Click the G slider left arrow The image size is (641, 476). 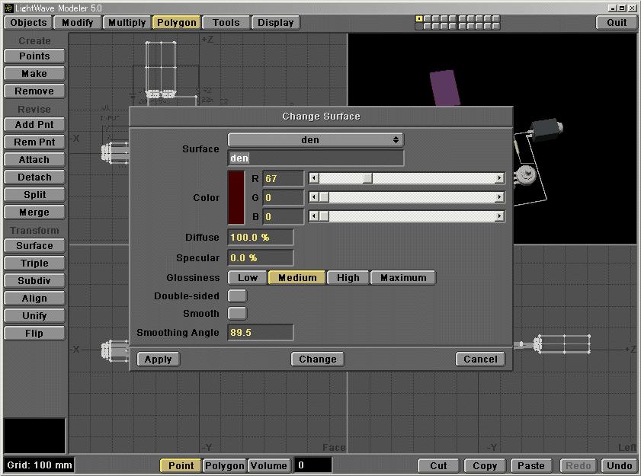pos(313,197)
